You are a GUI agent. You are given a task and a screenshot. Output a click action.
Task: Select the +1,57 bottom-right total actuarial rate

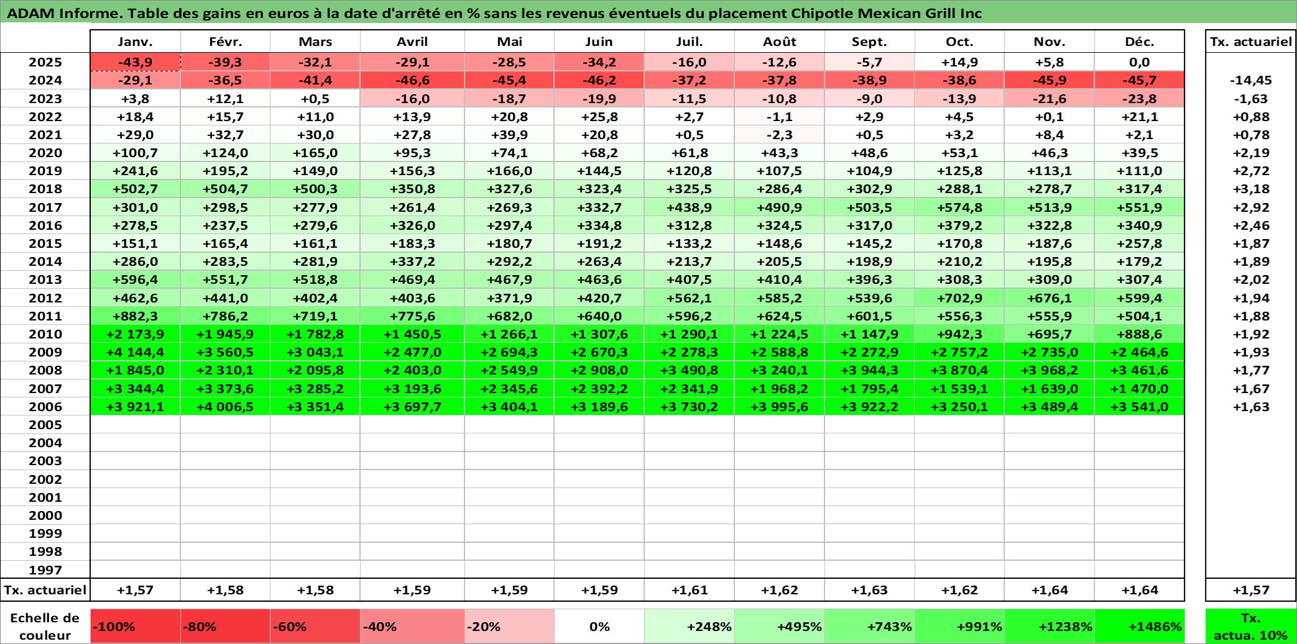(1250, 590)
